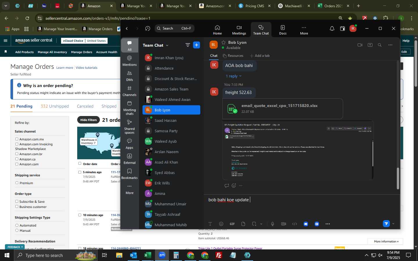Open Channels in the sidebar
The height and width of the screenshot is (261, 418).
(129, 91)
